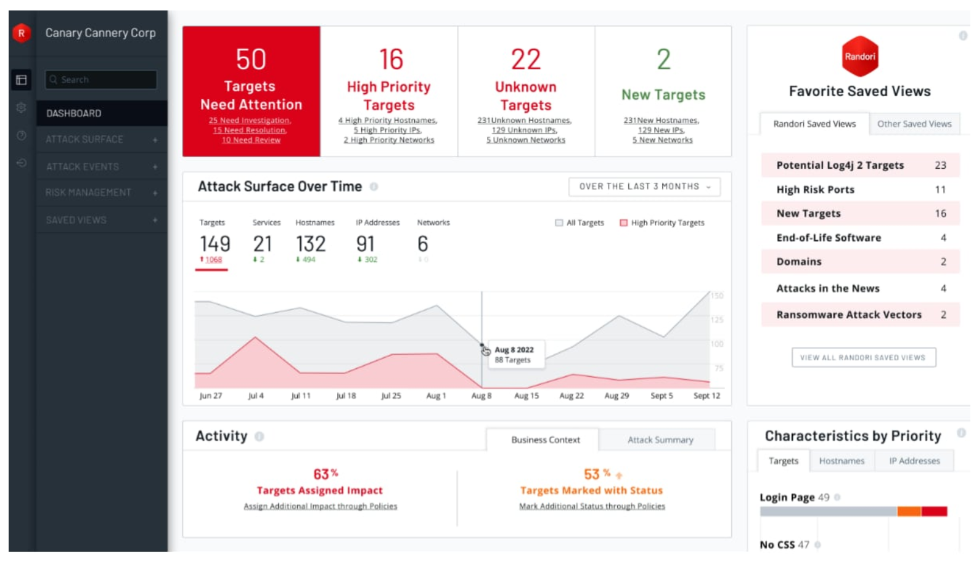Click the help question mark icon in left rail
The image size is (979, 563).
22,136
